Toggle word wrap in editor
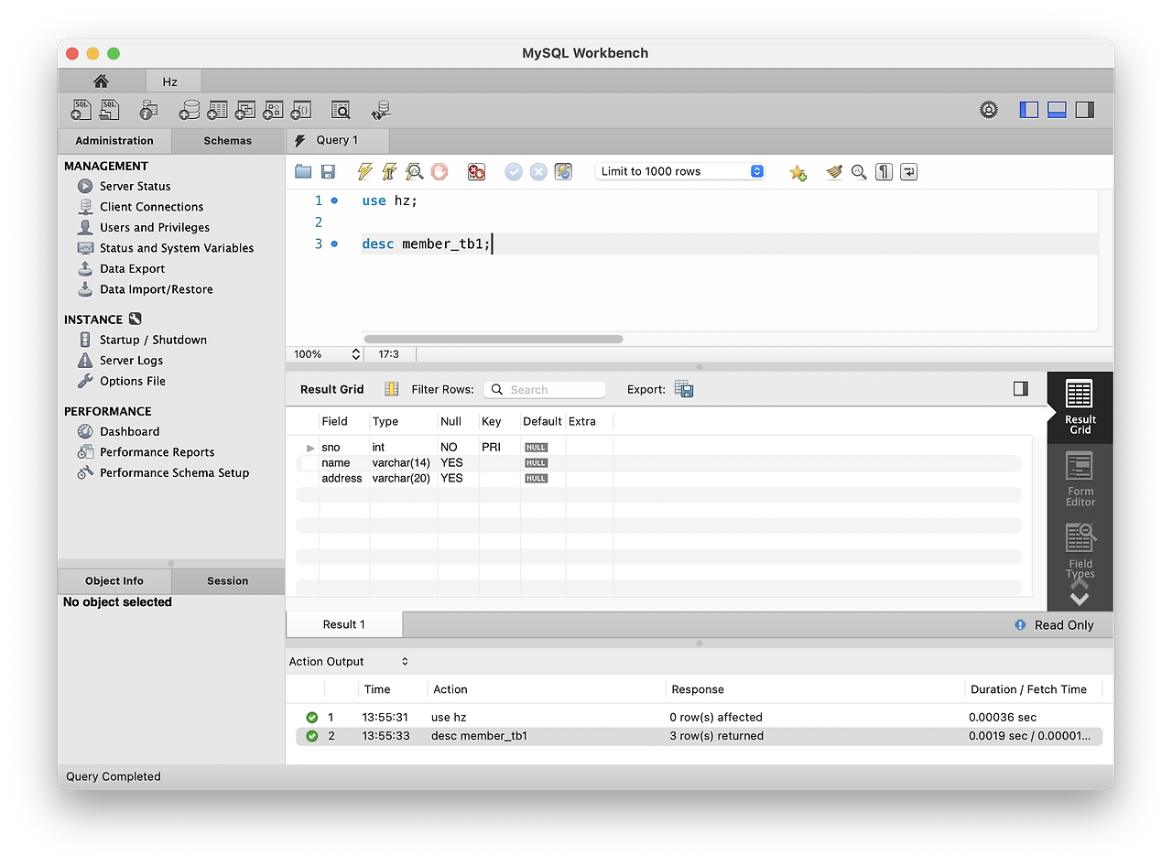 coord(908,171)
